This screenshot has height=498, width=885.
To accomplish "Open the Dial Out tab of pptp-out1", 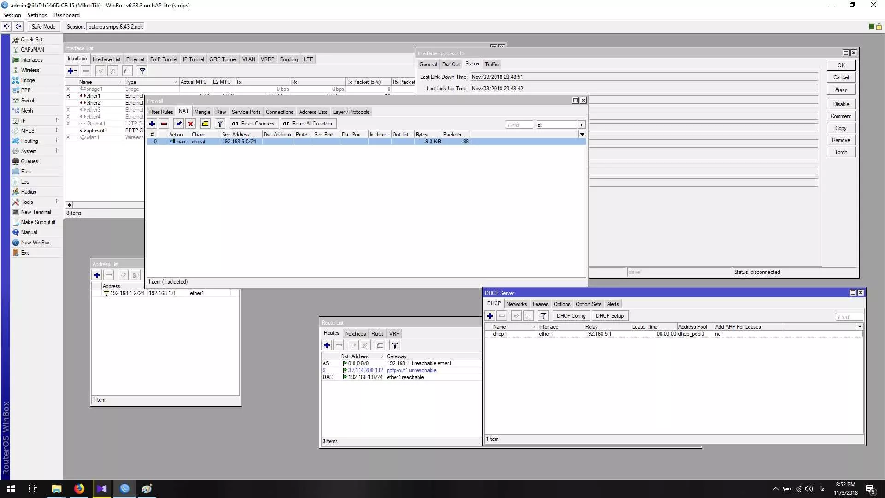I will point(451,65).
